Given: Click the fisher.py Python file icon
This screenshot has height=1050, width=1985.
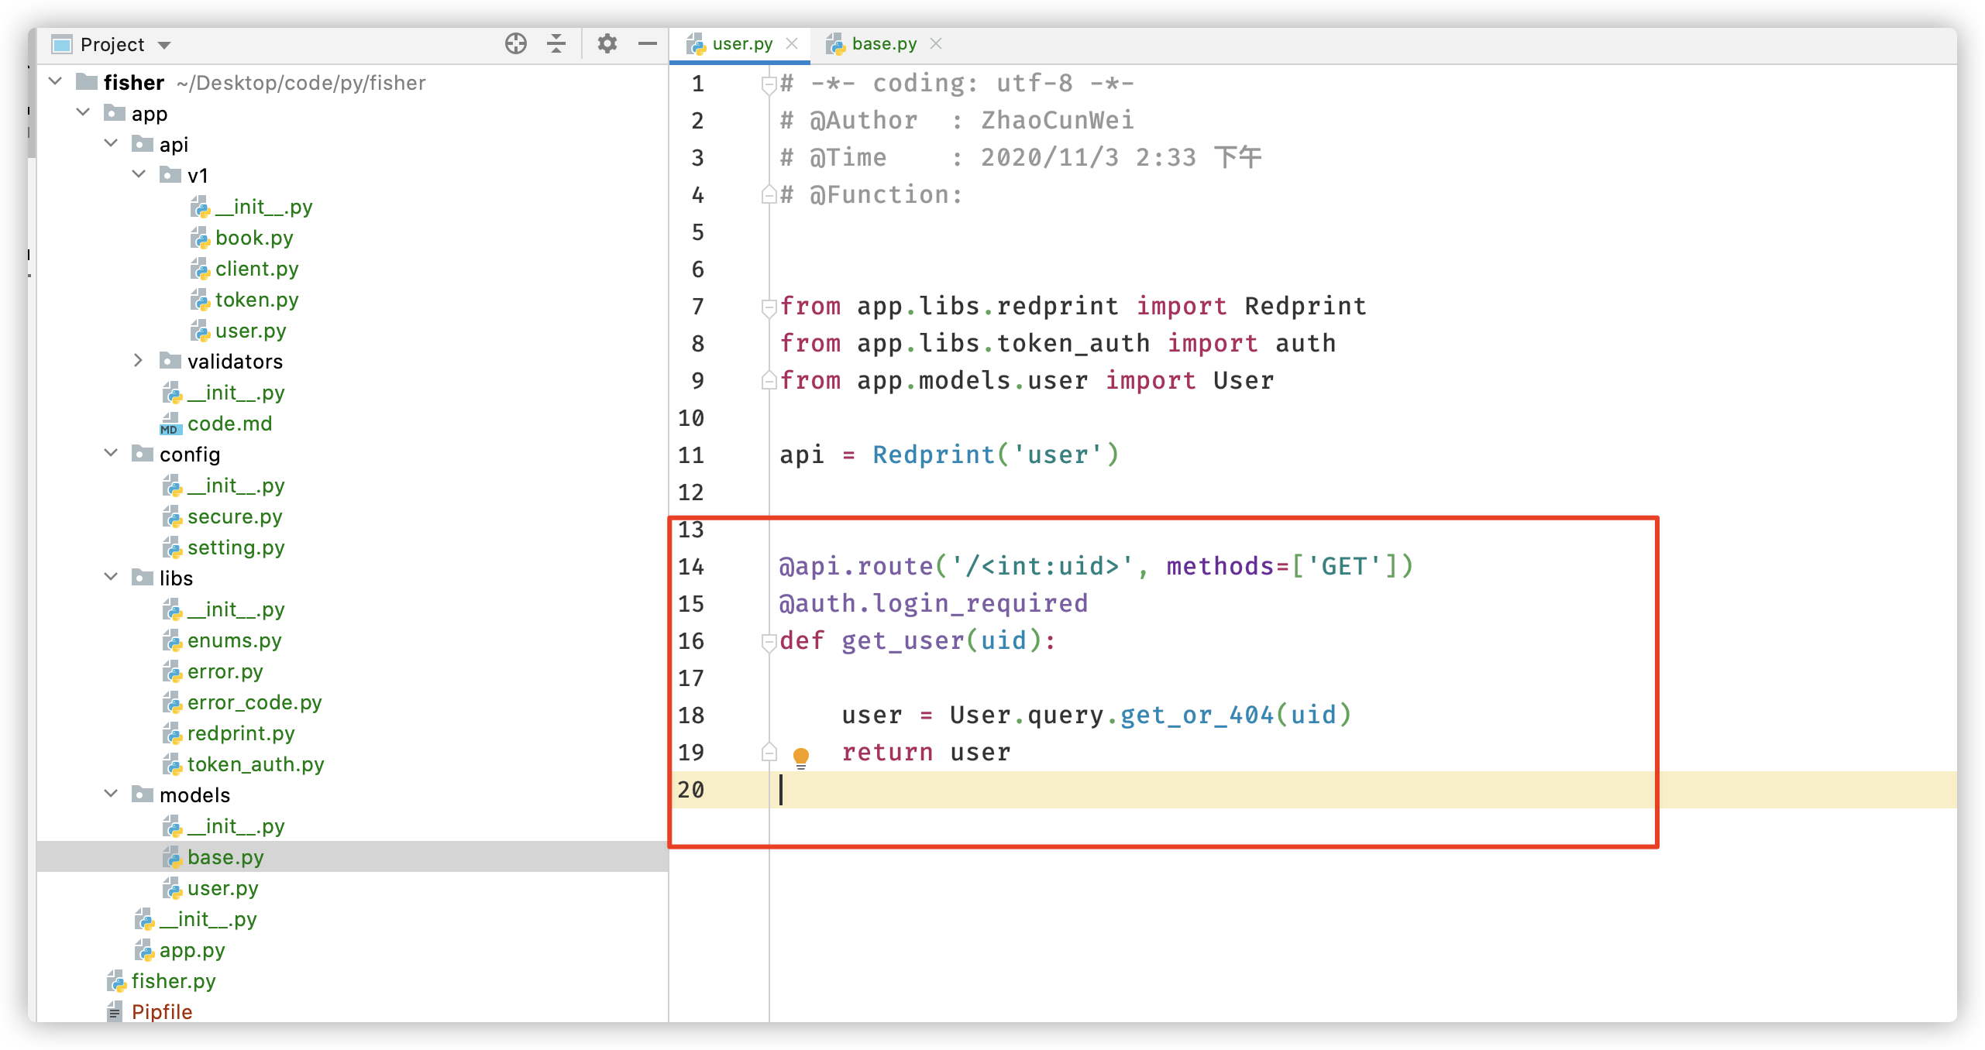Looking at the screenshot, I should click(116, 981).
